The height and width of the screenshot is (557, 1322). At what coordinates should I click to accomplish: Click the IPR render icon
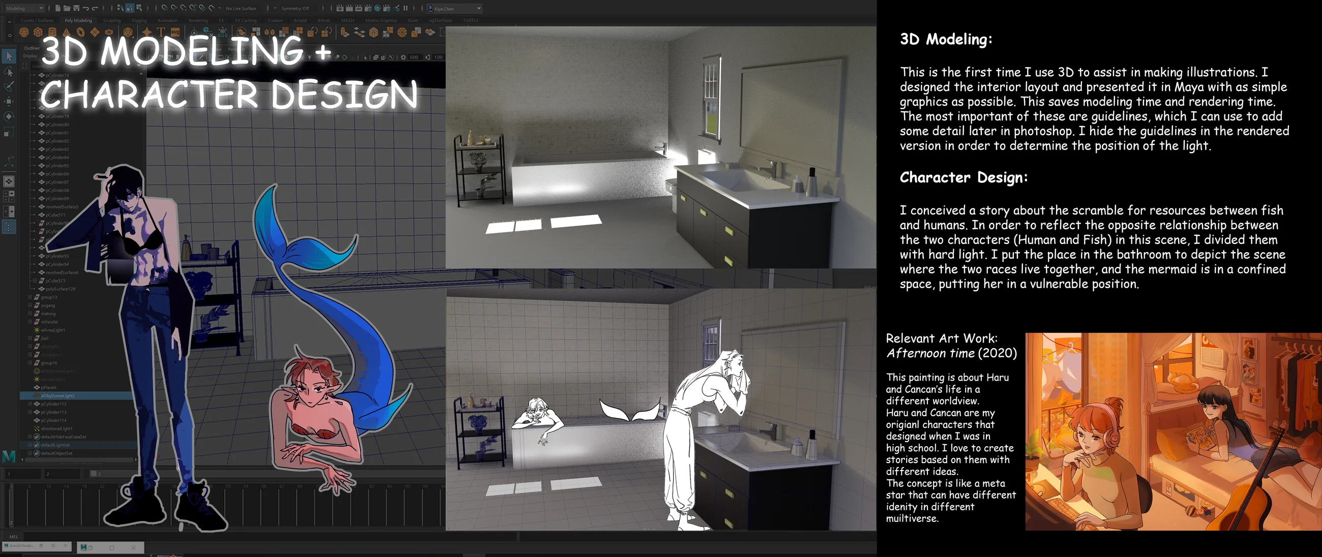[358, 8]
